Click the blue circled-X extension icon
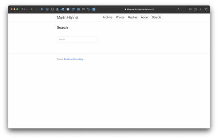 (47, 9)
